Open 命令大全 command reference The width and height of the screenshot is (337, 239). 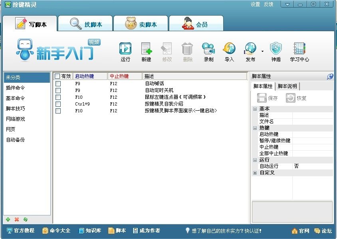56,231
